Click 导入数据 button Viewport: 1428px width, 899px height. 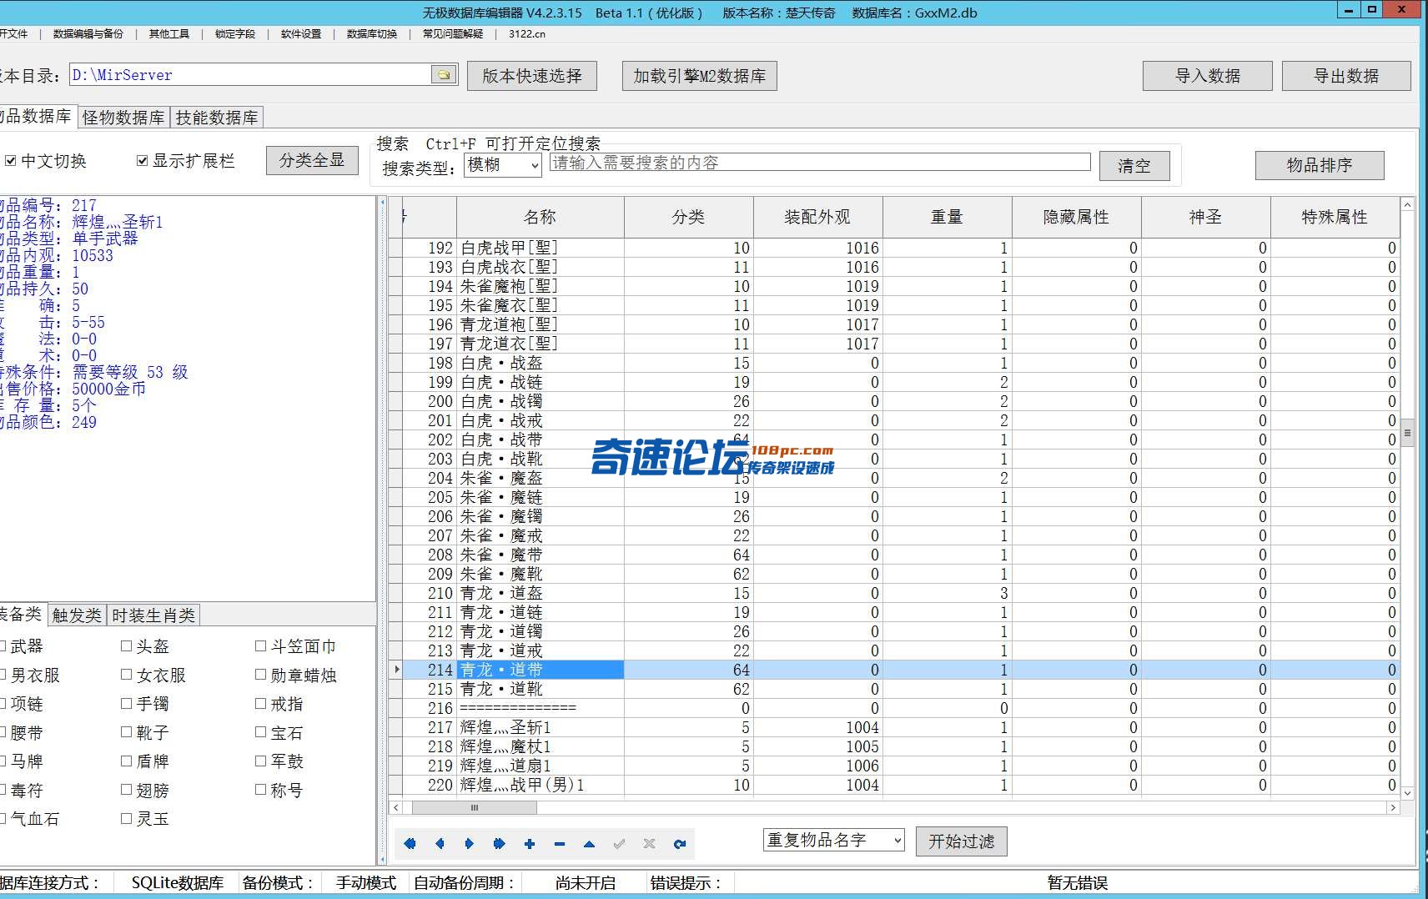pos(1208,76)
